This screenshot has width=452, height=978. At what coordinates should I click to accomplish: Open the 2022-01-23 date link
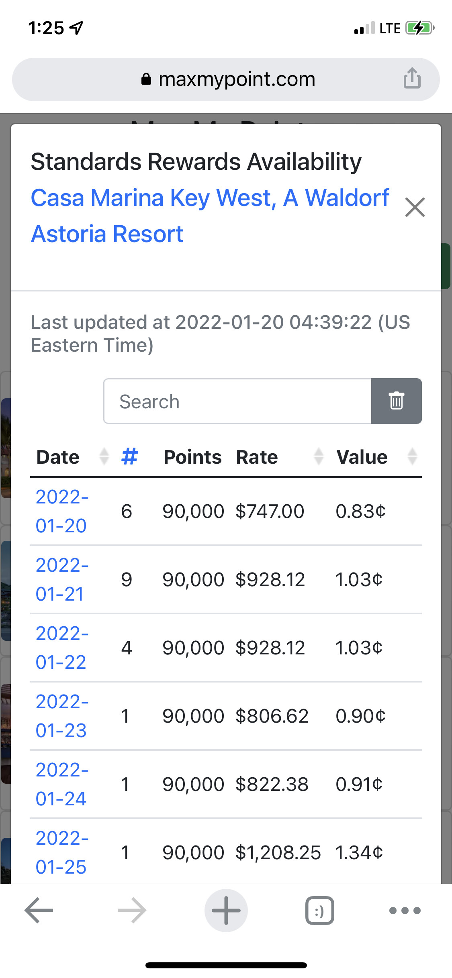[61, 716]
